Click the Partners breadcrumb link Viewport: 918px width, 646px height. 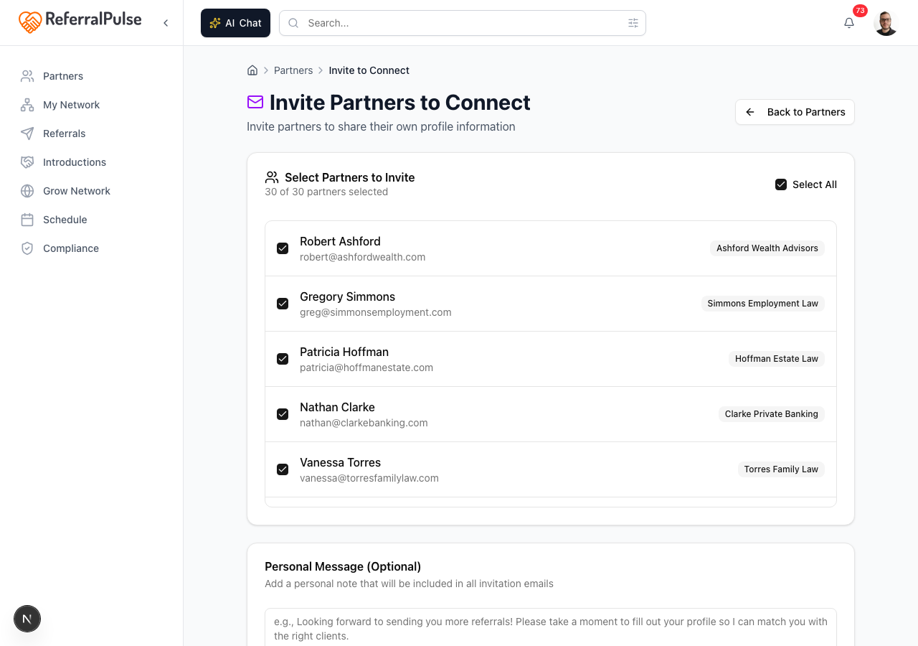[x=293, y=70]
